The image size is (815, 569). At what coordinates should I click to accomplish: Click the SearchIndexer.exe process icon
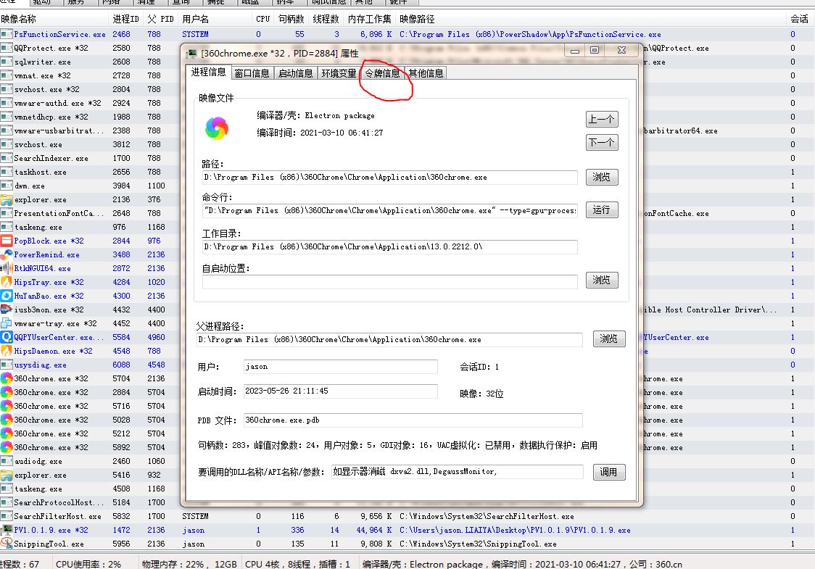[7, 158]
